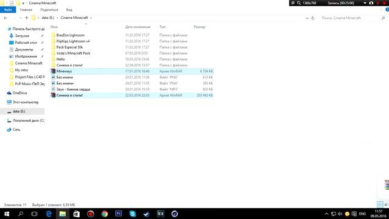Open the Файл ribbon tab
Viewport: 389px width, 219px height.
tap(8, 10)
